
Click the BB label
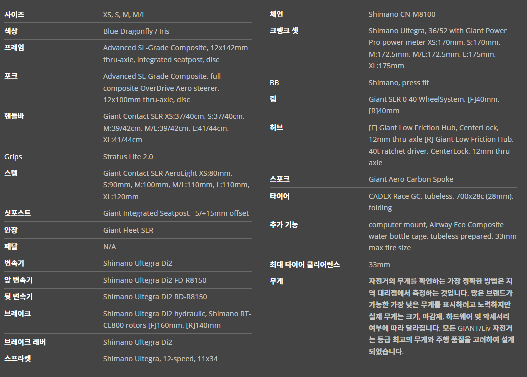point(274,82)
